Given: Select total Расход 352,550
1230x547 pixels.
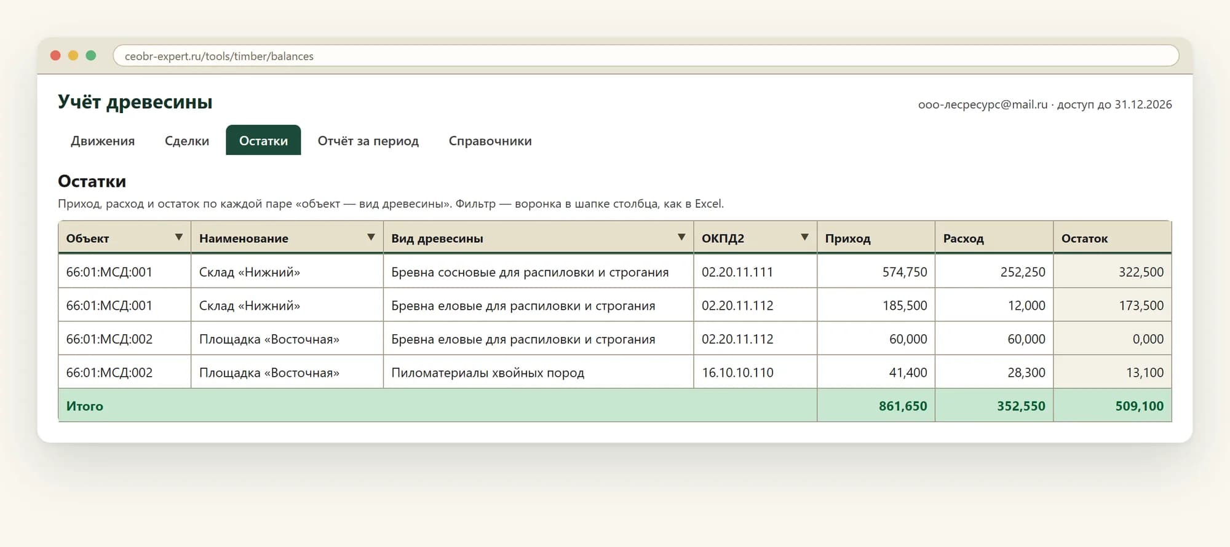Looking at the screenshot, I should [994, 406].
